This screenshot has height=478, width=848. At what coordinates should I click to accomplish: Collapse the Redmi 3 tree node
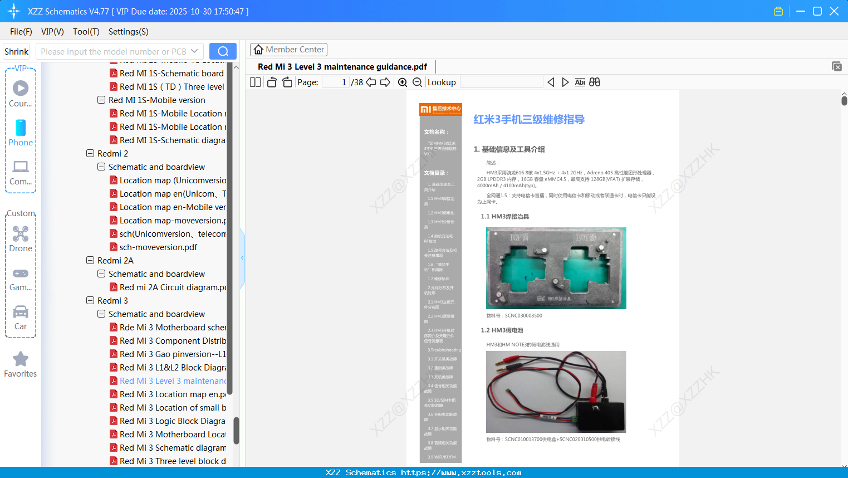(90, 300)
